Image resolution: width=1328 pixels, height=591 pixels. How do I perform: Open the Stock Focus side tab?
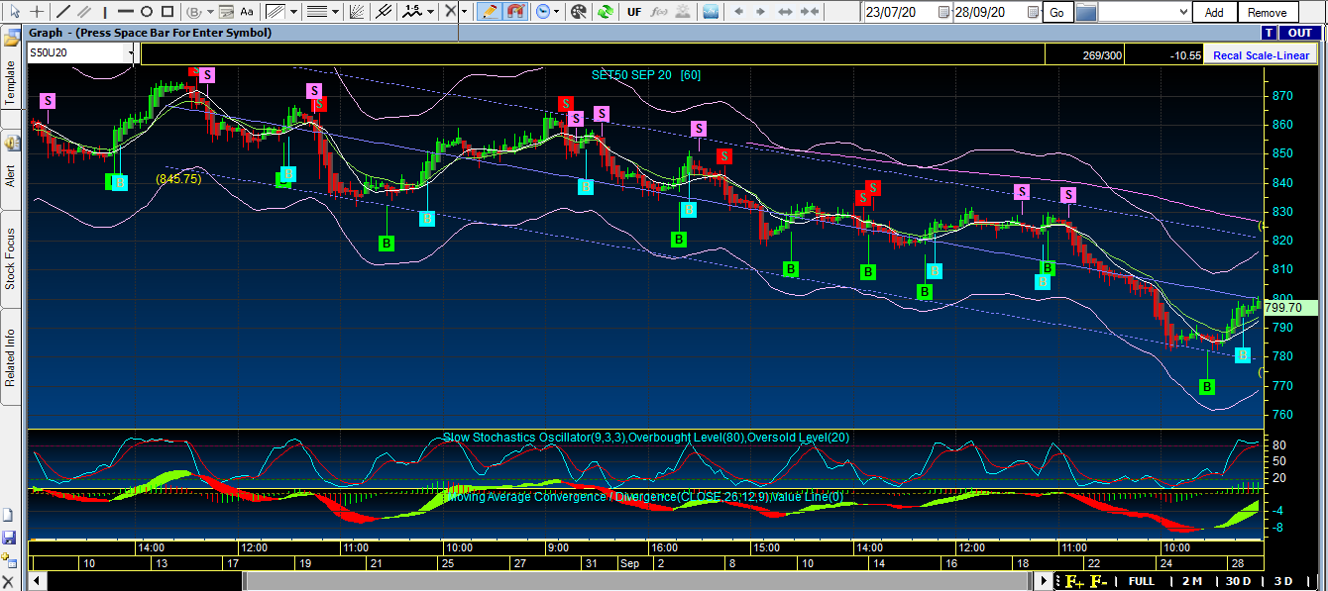(11, 258)
